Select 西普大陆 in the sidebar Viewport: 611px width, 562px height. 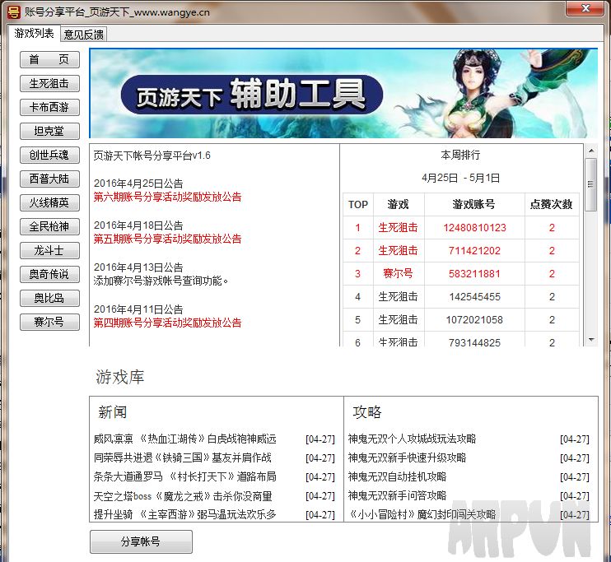point(49,179)
